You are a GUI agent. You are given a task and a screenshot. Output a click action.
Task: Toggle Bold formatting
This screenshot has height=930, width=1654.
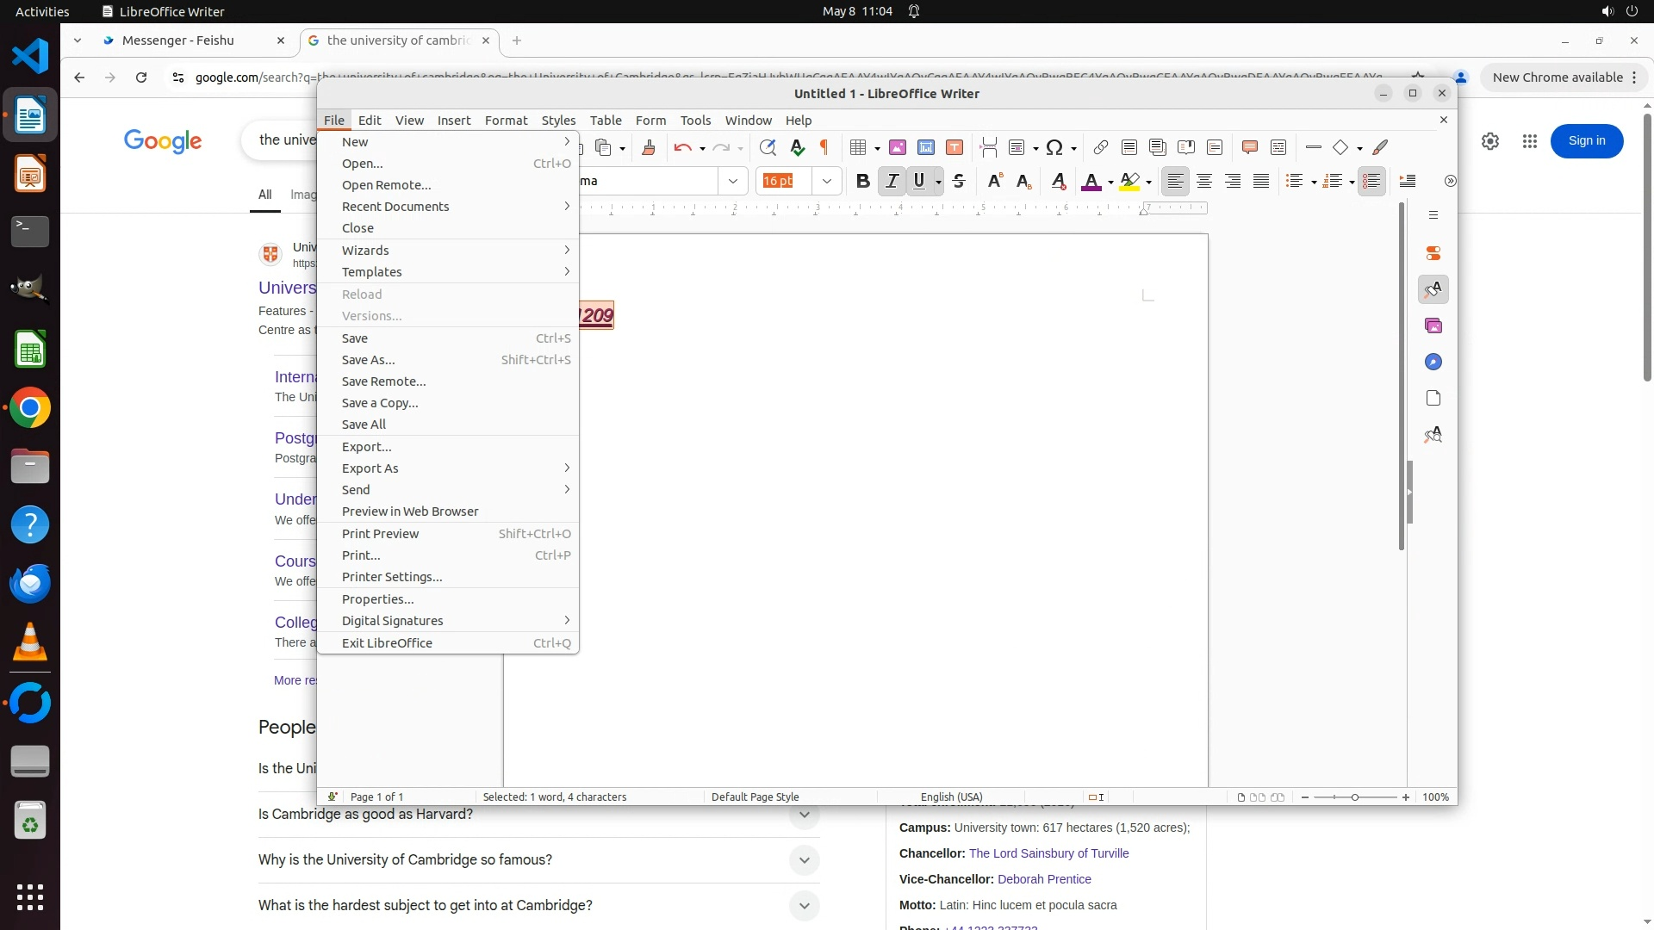tap(862, 181)
